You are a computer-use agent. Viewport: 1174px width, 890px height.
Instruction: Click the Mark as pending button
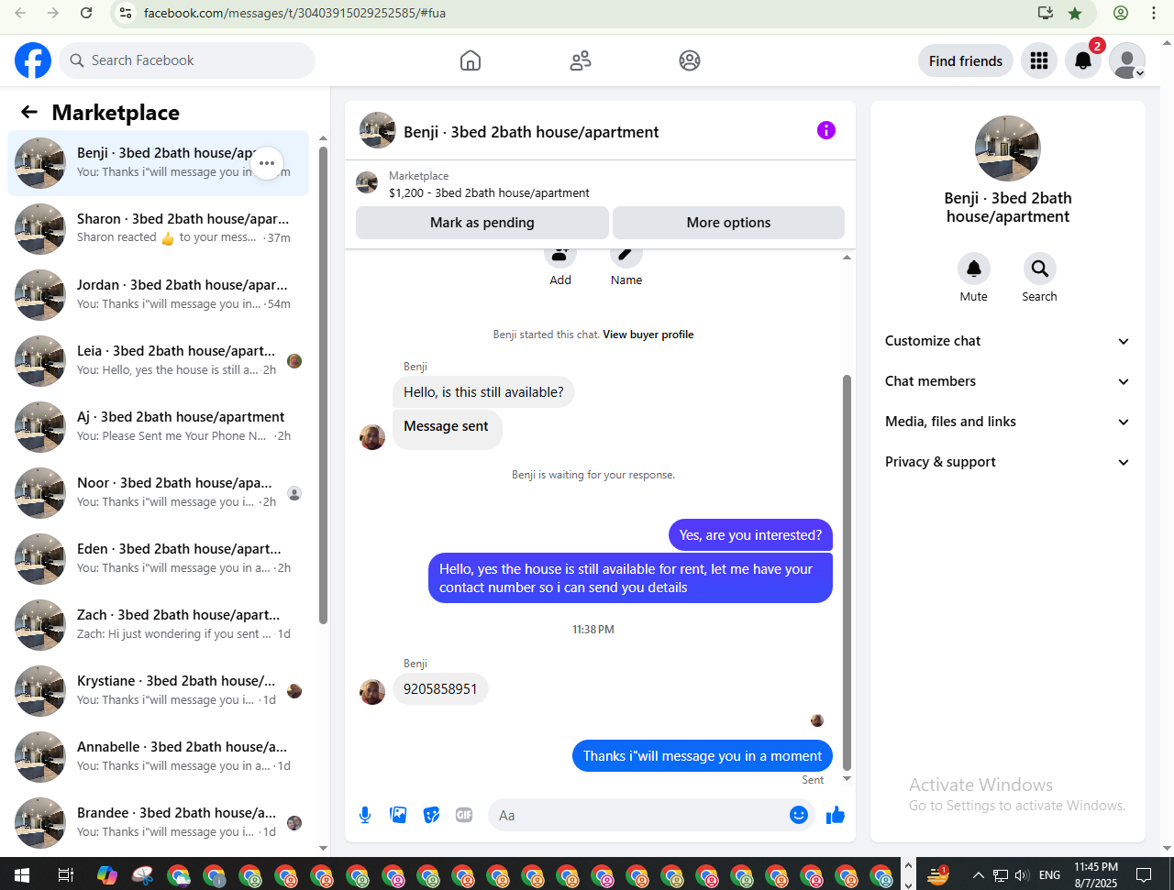click(482, 223)
